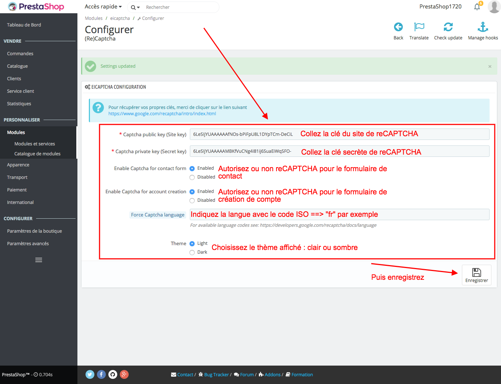
Task: Click the Back arrow icon
Action: pos(398,27)
